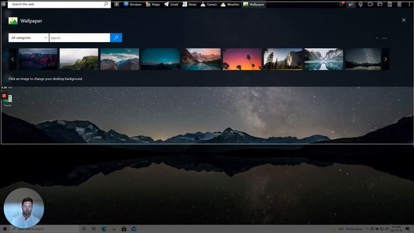Select the pine trees rock cliff thumbnail
The width and height of the screenshot is (414, 233).
point(283,59)
